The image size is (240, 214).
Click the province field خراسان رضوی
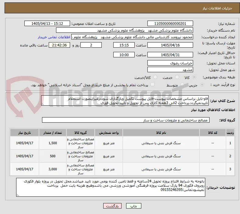pos(170,63)
